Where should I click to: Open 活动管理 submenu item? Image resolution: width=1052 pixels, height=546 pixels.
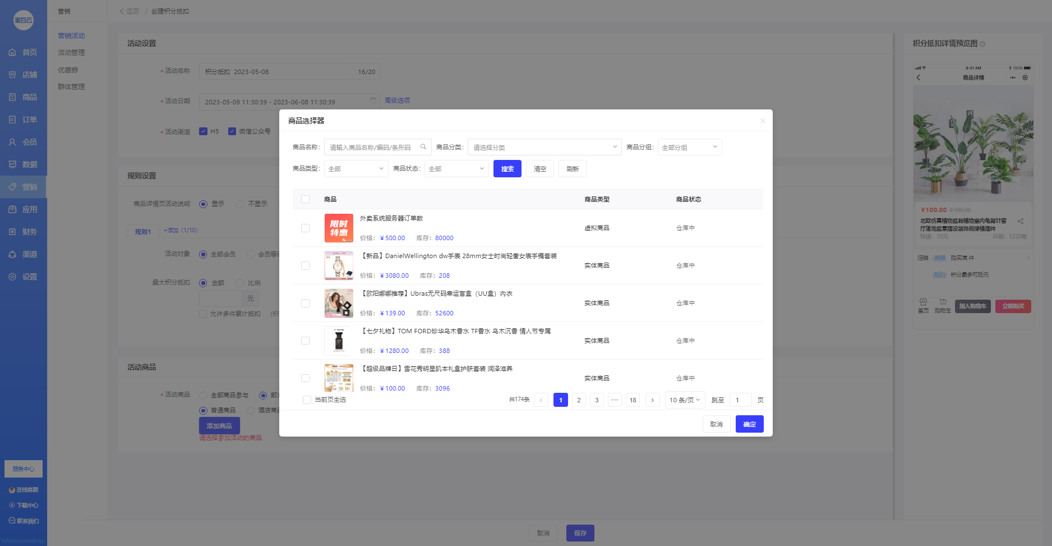coord(71,53)
